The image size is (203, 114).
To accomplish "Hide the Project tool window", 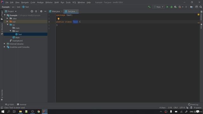I will [45, 11].
